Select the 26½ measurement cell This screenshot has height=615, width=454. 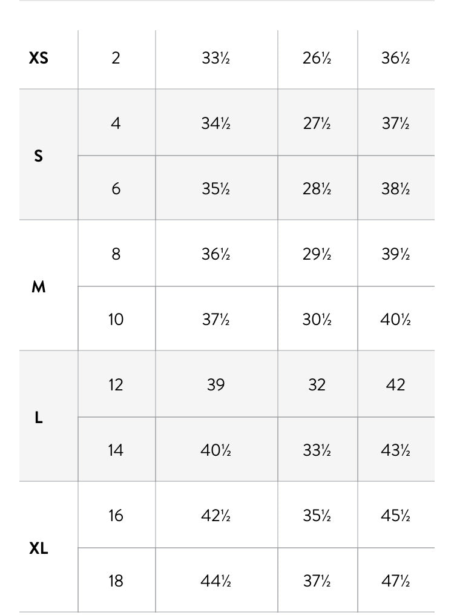click(317, 58)
